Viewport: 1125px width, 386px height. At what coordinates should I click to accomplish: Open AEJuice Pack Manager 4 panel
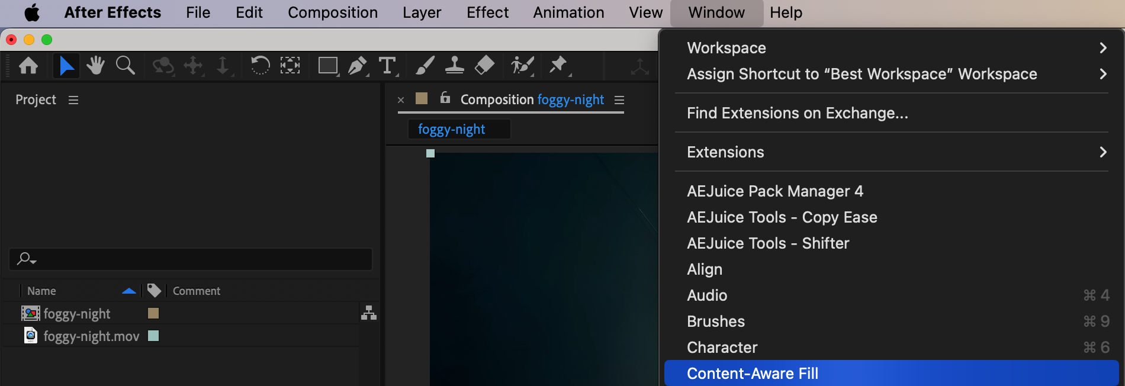pos(892,191)
